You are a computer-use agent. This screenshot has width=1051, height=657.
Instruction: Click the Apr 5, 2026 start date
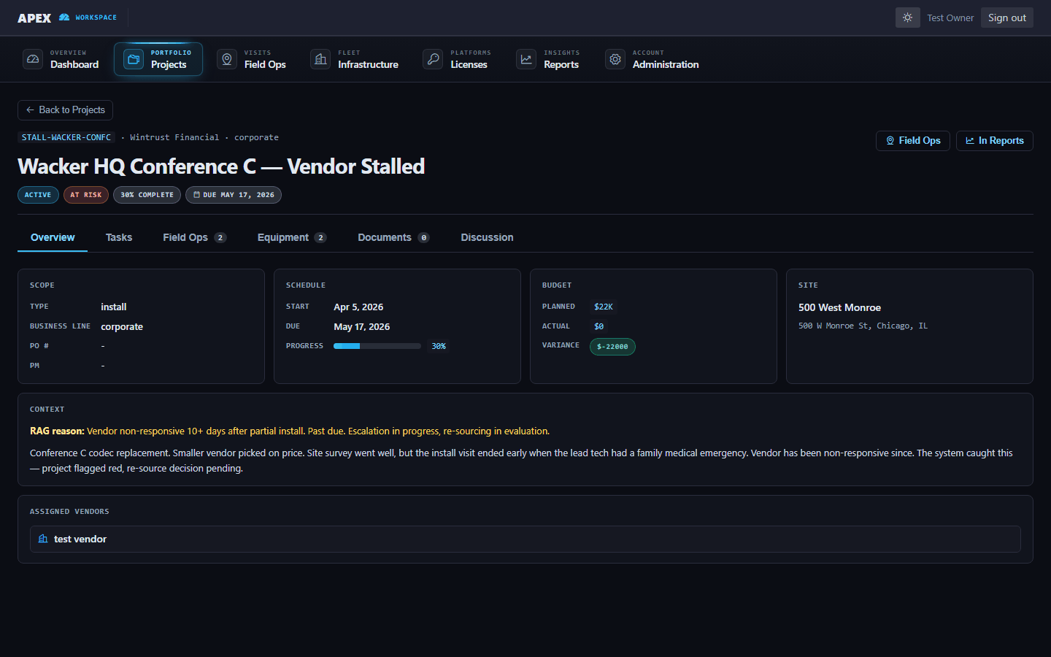pyautogui.click(x=358, y=307)
